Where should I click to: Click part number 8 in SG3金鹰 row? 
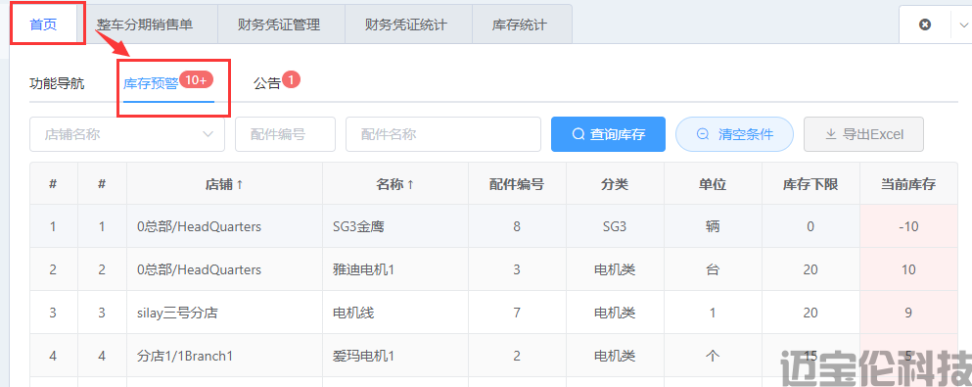517,227
